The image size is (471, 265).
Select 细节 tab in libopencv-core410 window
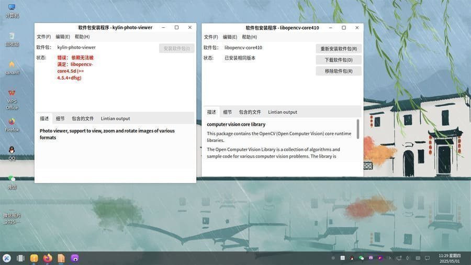[228, 112]
